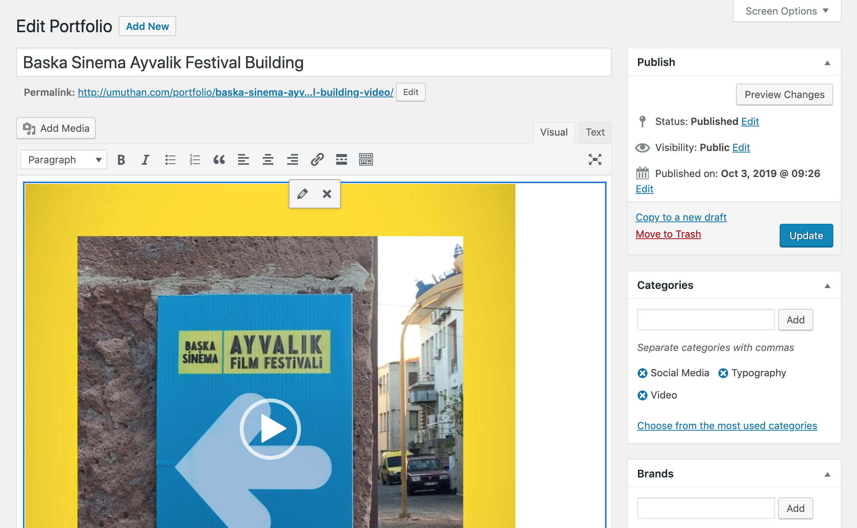The image size is (857, 528).
Task: Focus the Categories text input
Action: 706,320
